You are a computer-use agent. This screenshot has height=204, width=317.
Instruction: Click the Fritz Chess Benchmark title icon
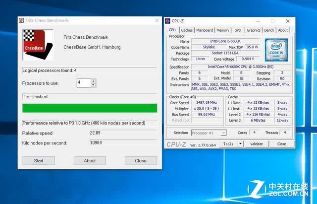pos(21,20)
